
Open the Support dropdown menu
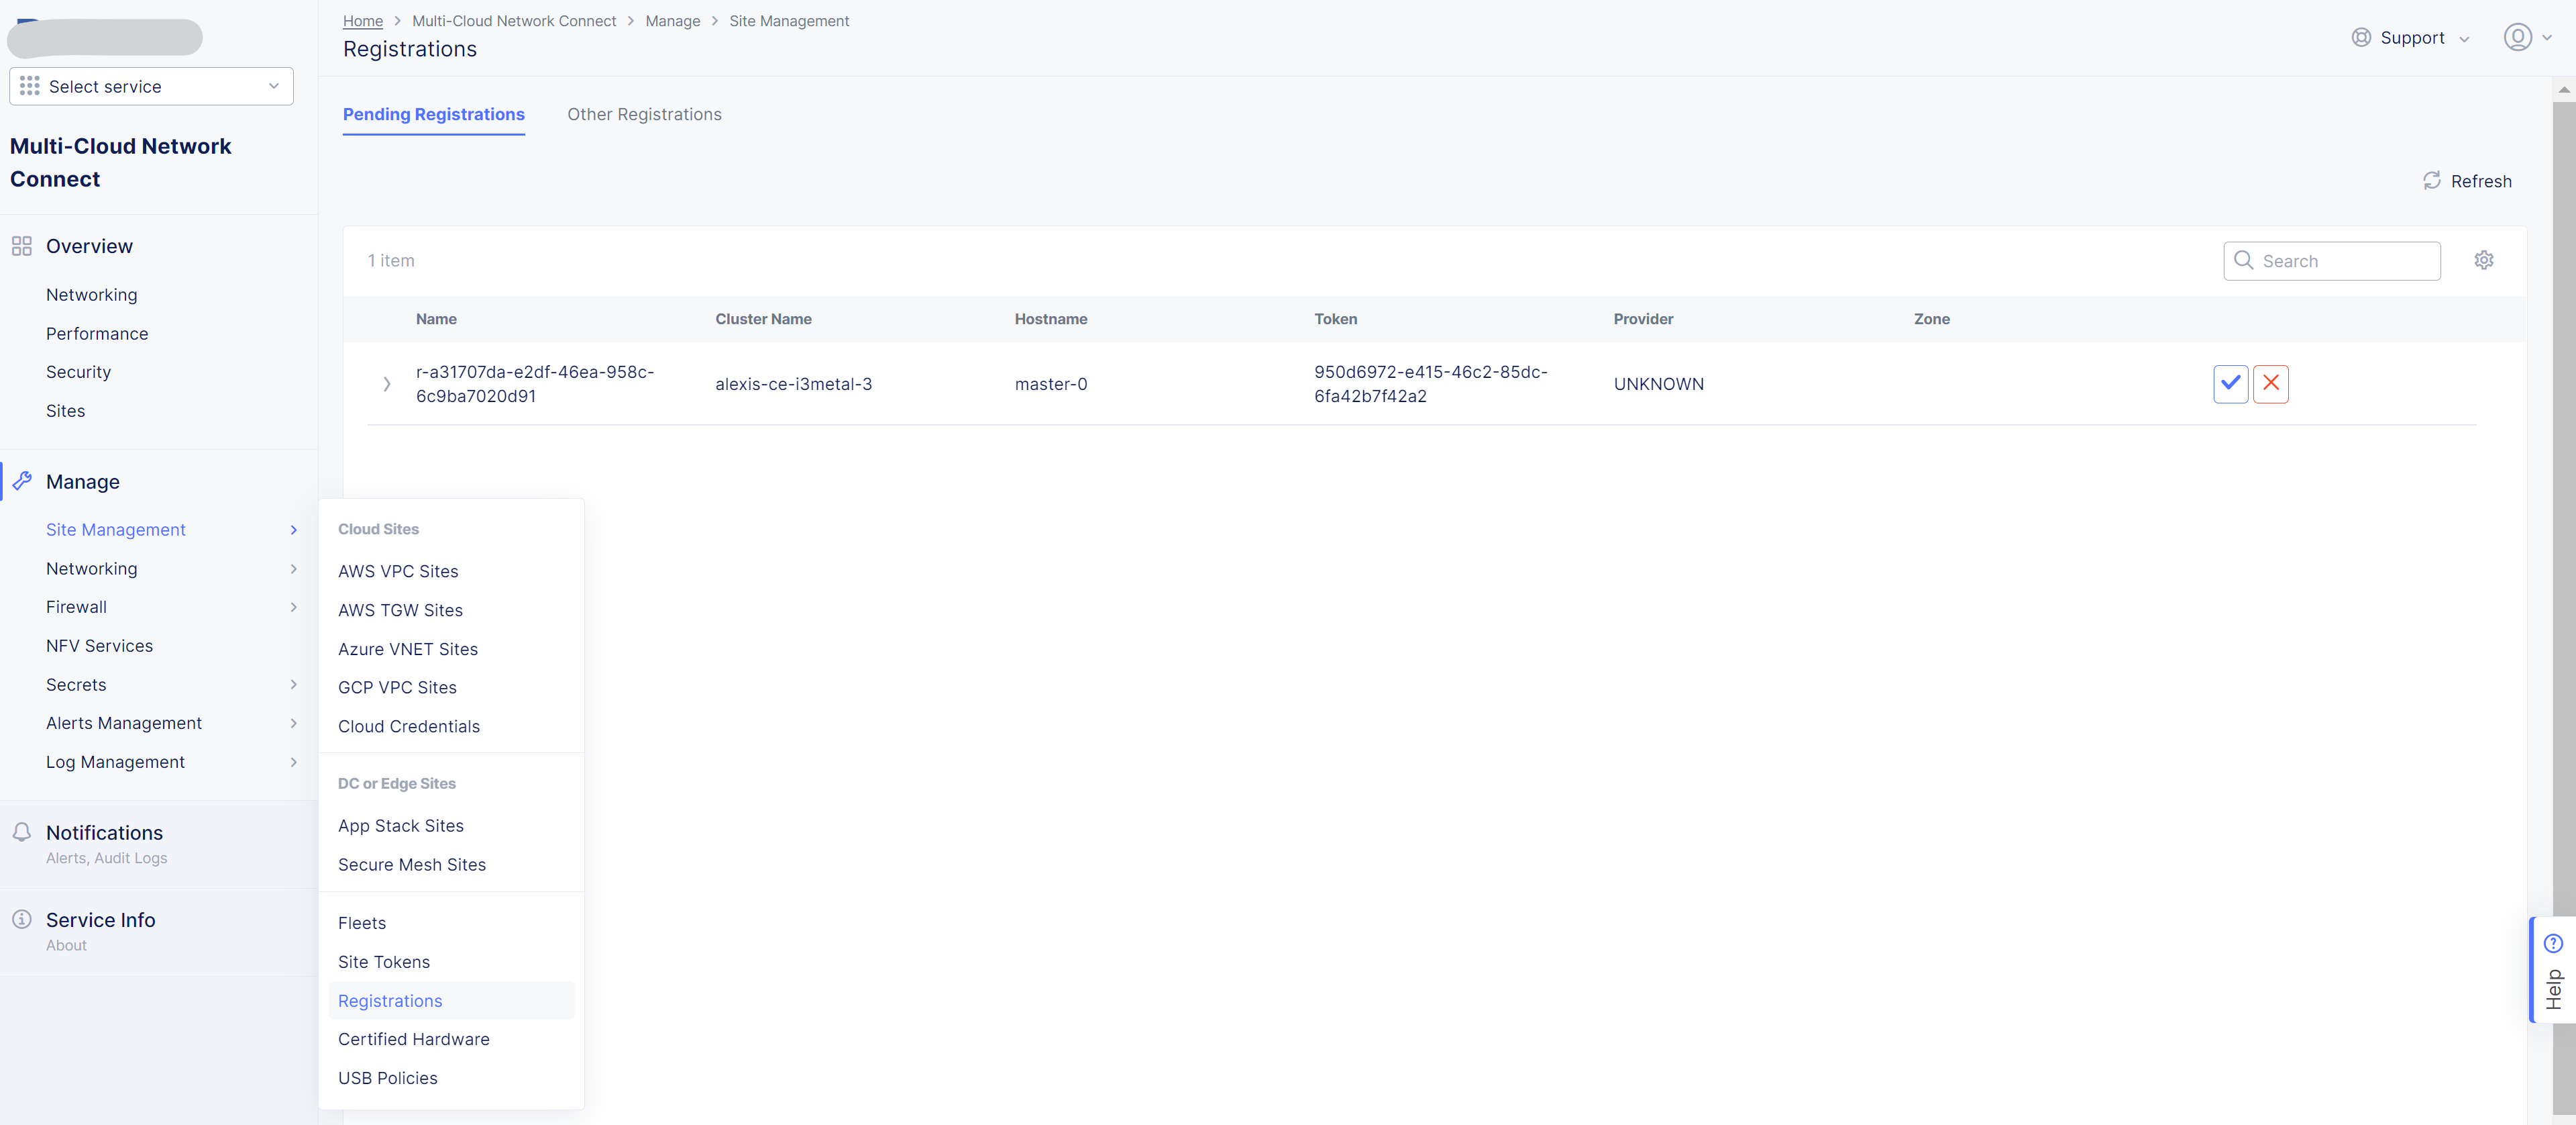[2411, 37]
